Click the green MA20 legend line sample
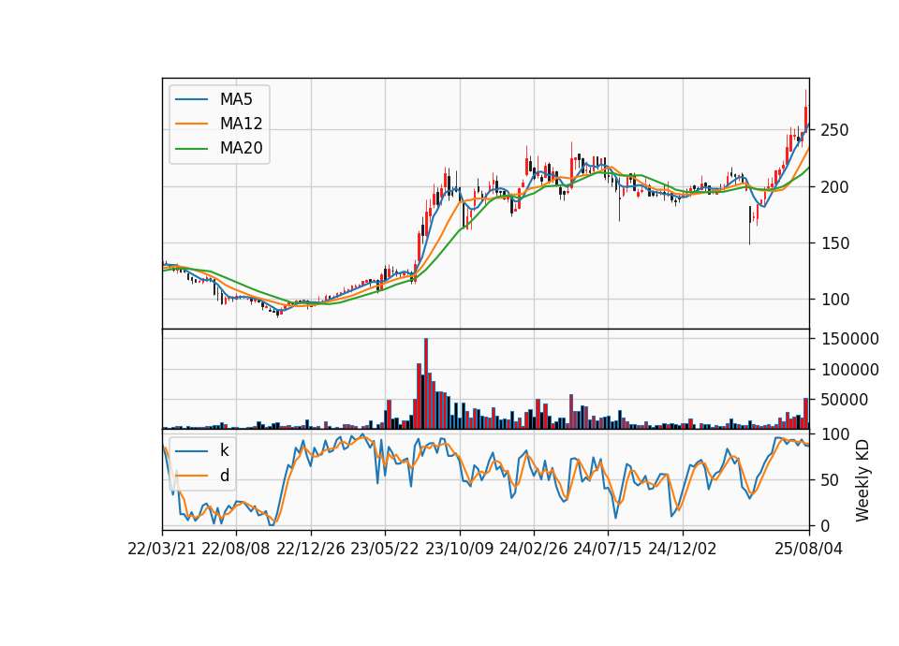 191,148
